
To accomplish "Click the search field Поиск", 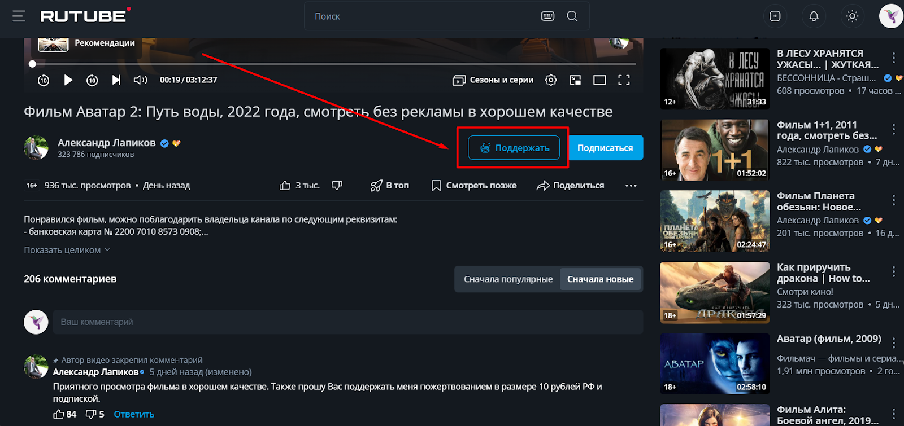I will click(x=424, y=16).
